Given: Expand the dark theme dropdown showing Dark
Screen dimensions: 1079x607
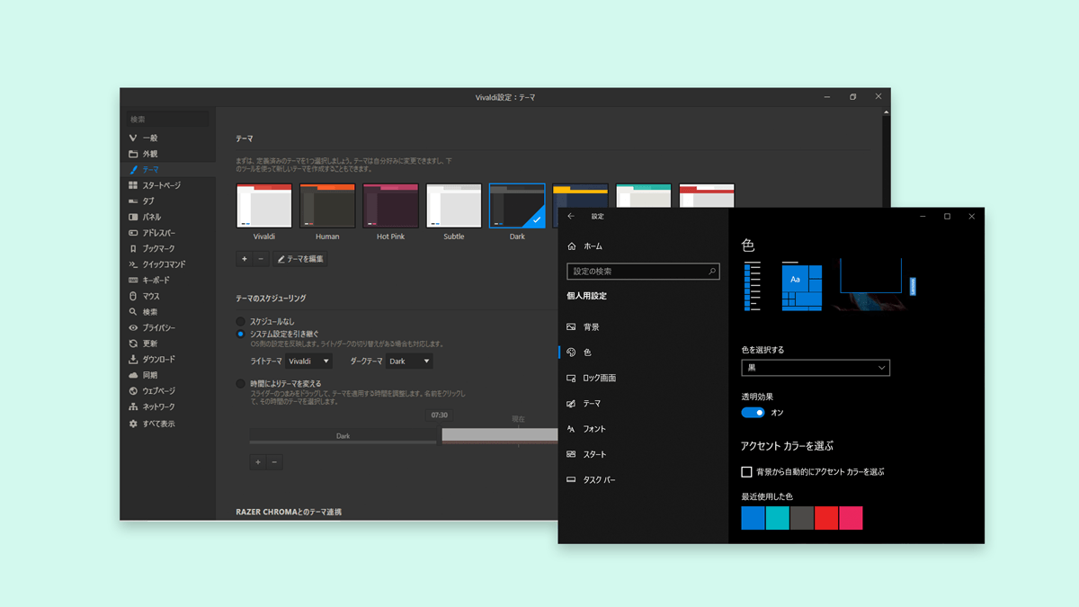Looking at the screenshot, I should (409, 362).
